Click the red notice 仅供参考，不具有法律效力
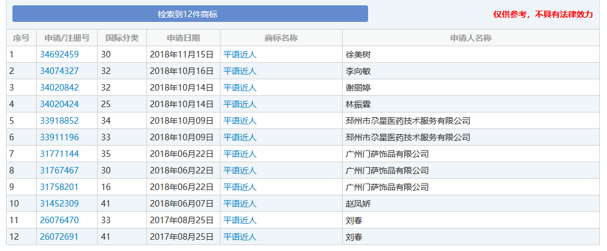The image size is (607, 251). pos(543,15)
